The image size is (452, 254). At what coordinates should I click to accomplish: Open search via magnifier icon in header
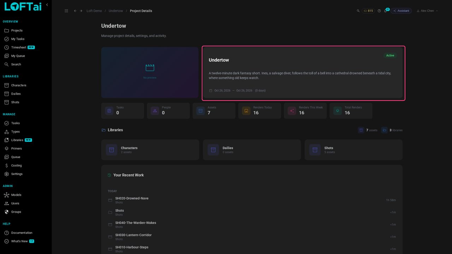[x=358, y=11]
